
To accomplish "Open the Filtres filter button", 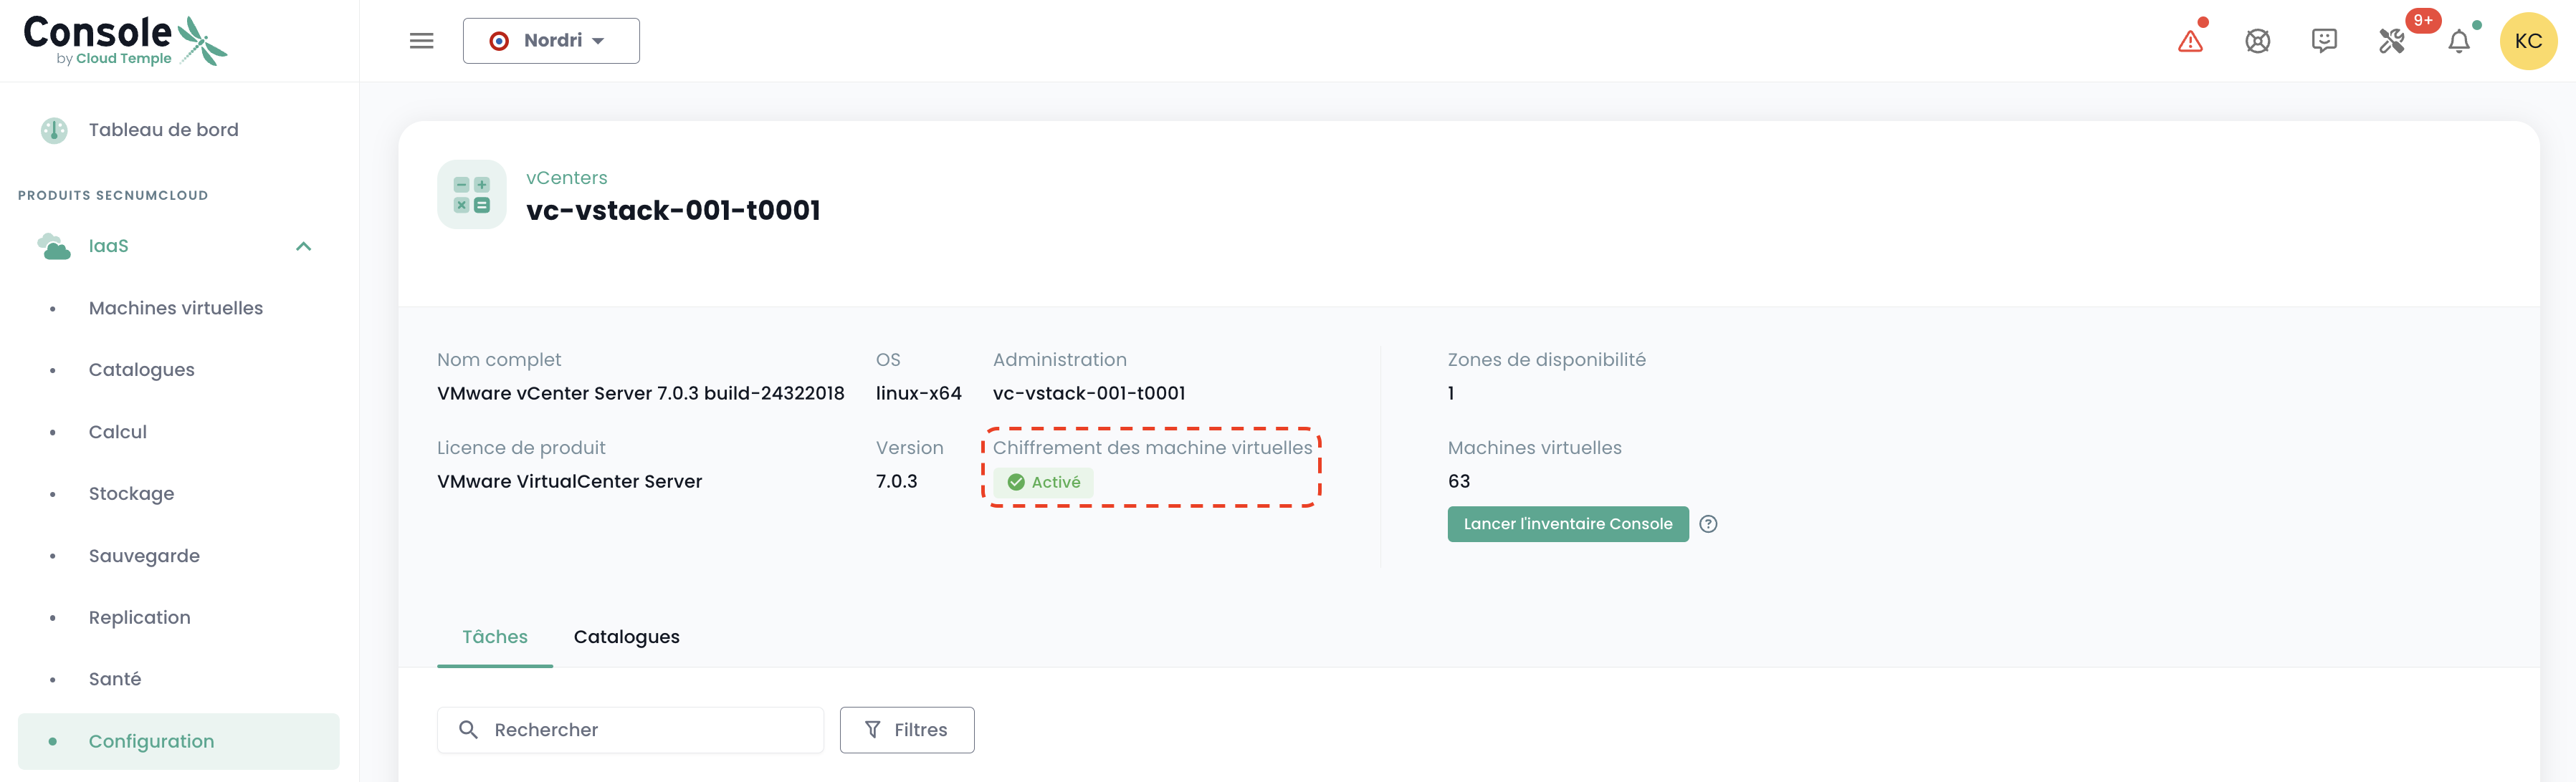I will (x=906, y=730).
